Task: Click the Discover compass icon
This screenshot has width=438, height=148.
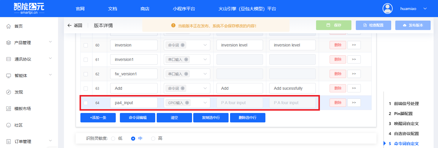Action: pos(9,92)
